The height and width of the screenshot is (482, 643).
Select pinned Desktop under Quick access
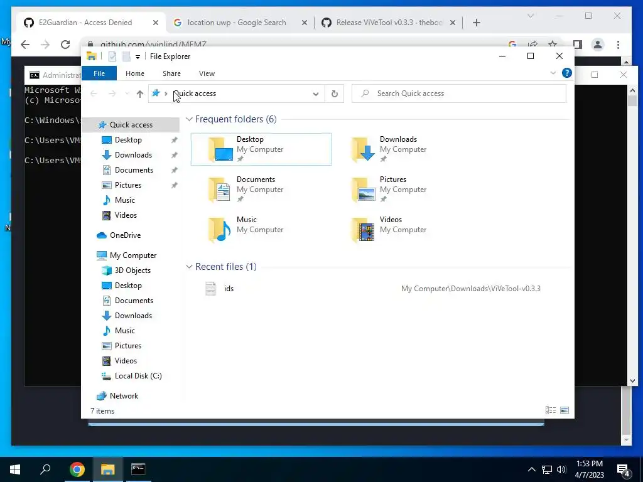pos(128,140)
